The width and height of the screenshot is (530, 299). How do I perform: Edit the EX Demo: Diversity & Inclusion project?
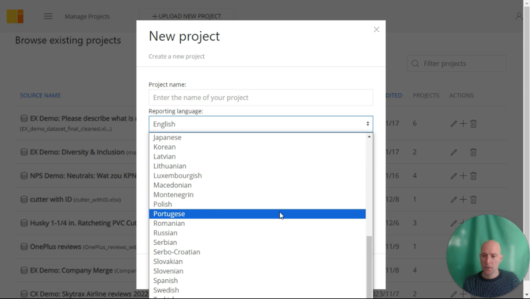coord(453,152)
